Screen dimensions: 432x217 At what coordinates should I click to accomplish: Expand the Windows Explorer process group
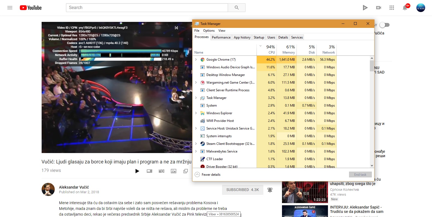coord(196,113)
